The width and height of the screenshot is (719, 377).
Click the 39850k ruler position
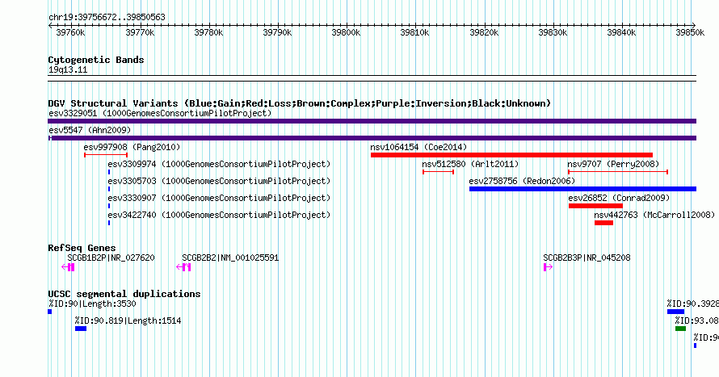(690, 32)
